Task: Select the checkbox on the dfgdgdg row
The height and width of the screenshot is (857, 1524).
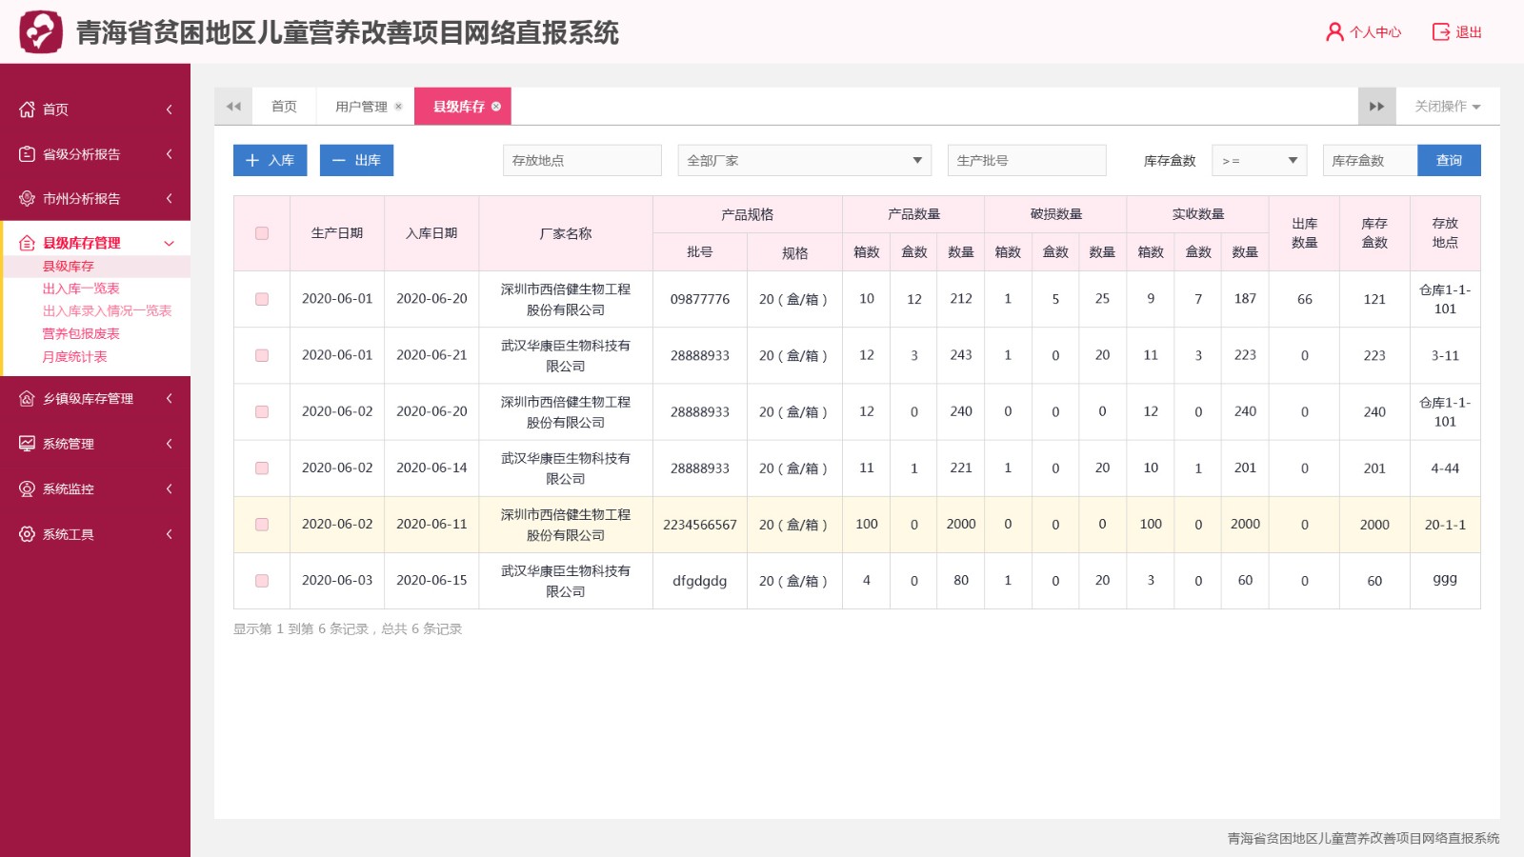Action: pos(261,581)
